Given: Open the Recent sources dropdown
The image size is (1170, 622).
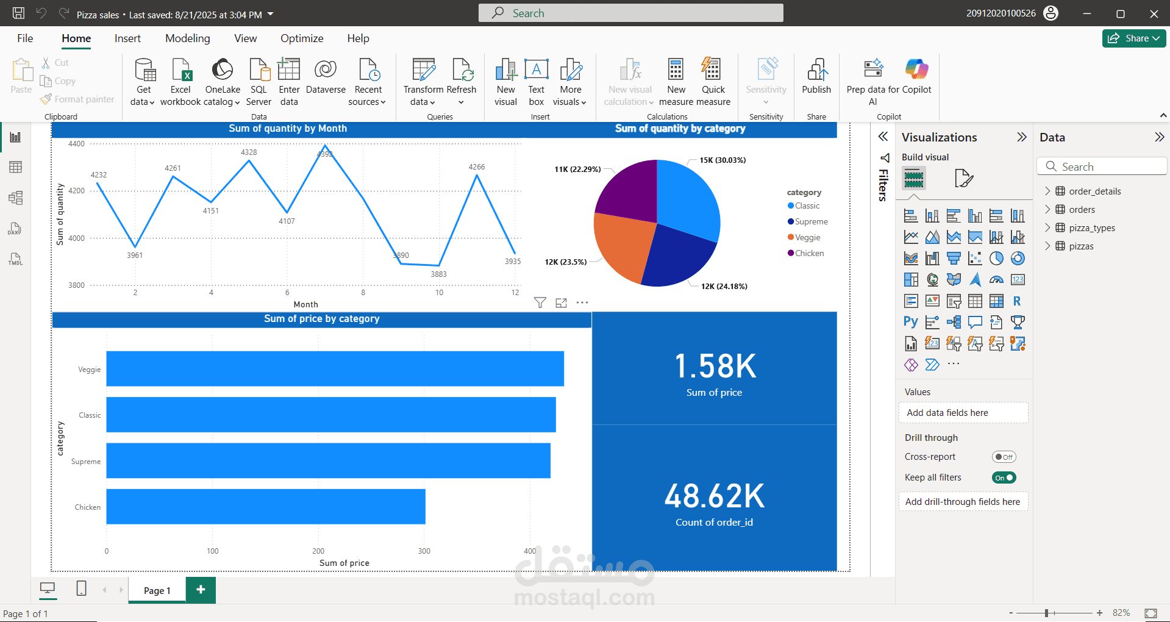Looking at the screenshot, I should [x=368, y=82].
